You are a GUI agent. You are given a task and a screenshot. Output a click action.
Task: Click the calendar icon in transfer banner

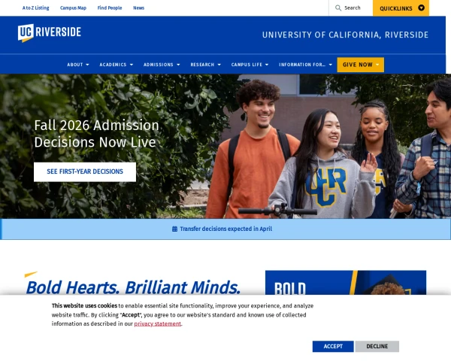pyautogui.click(x=174, y=229)
